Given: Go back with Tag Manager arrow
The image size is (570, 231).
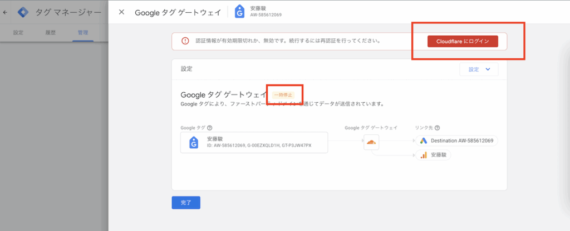Looking at the screenshot, I should tap(5, 12).
